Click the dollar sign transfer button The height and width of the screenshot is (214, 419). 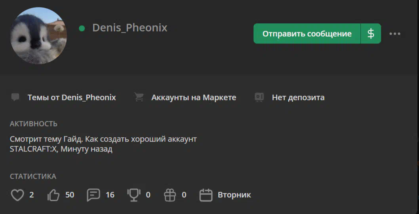point(371,34)
